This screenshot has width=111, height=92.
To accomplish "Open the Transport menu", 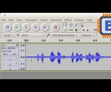I will [x=31, y=20].
